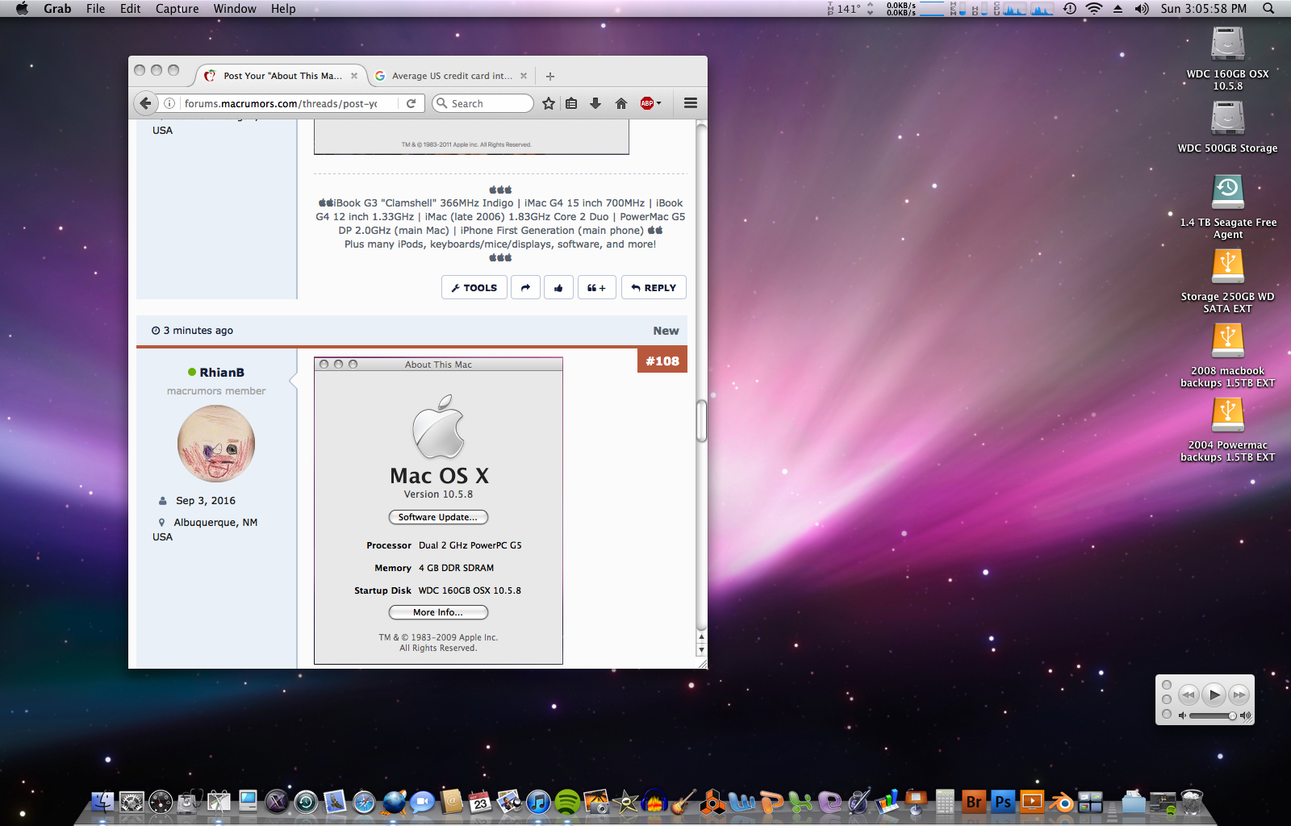Viewport: 1291px width, 826px height.
Task: Open the Edit menu
Action: pyautogui.click(x=130, y=9)
